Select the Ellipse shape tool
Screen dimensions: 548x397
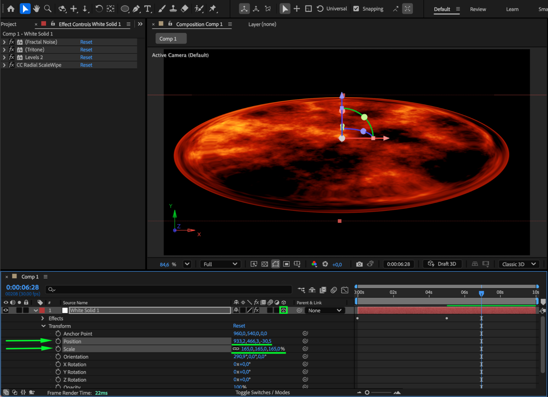click(125, 9)
